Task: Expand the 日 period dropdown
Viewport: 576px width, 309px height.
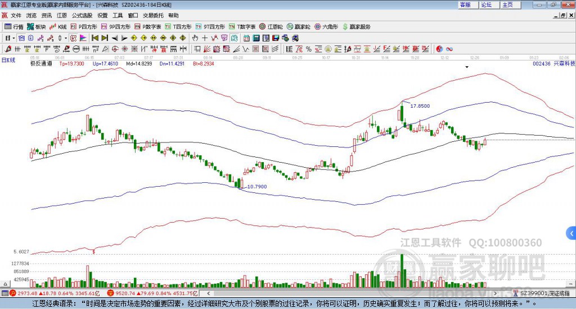Action: [13, 38]
